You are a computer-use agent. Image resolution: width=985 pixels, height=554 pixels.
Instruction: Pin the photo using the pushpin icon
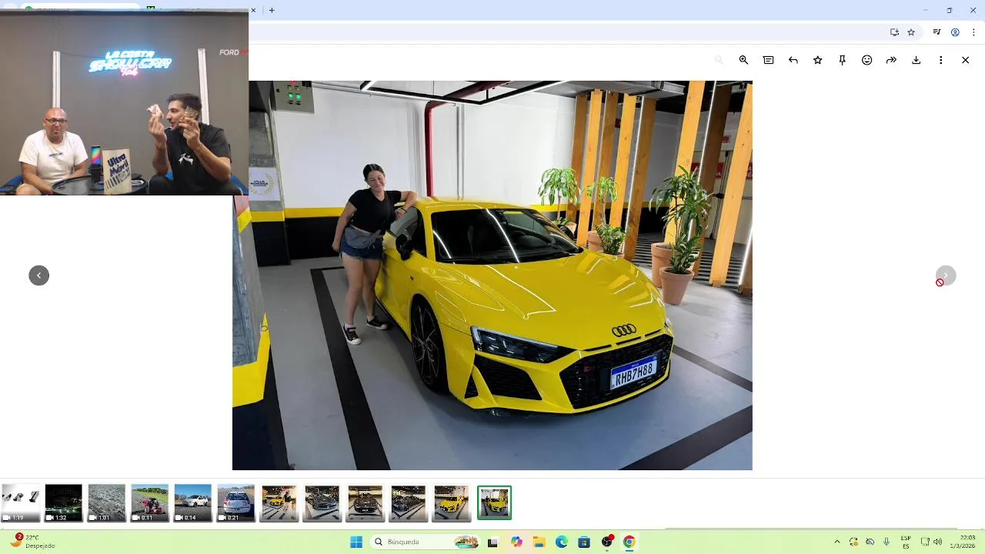(842, 60)
